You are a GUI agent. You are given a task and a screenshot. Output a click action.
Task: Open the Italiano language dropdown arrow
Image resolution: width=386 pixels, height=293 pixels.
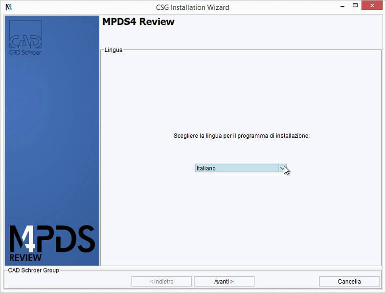tap(283, 168)
